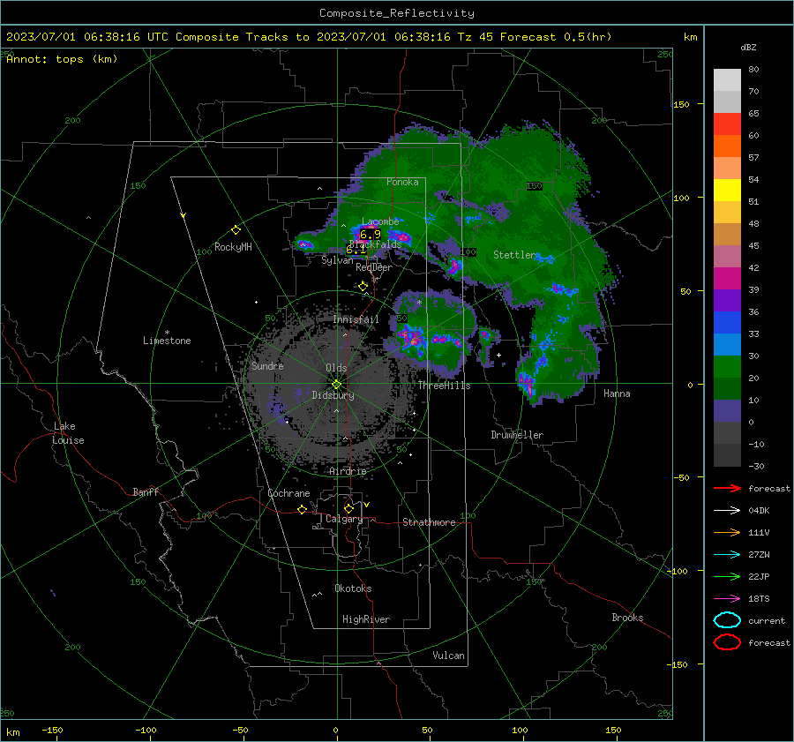Viewport: 794px width, 742px height.
Task: Click the HighRiver label
Action: (366, 619)
